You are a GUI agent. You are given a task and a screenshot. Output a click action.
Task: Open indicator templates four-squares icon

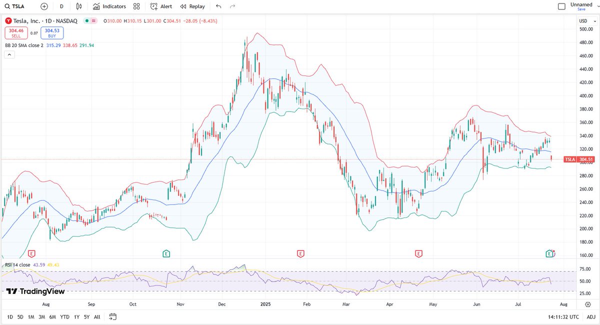[136, 6]
